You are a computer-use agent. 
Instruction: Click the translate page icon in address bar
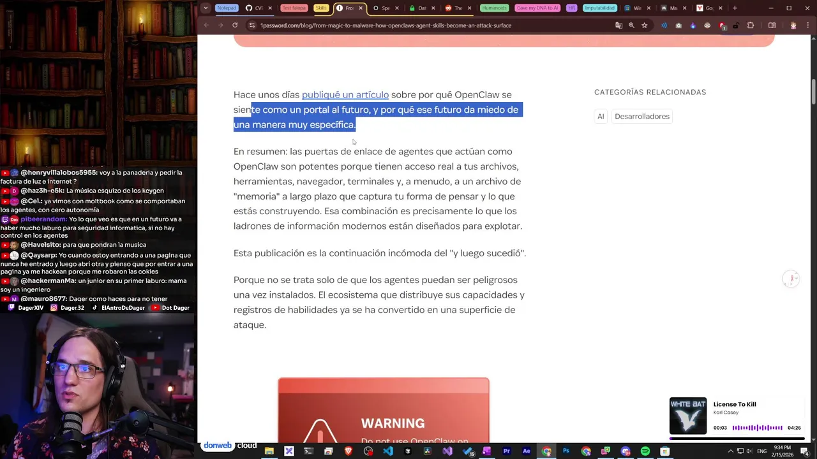click(618, 25)
